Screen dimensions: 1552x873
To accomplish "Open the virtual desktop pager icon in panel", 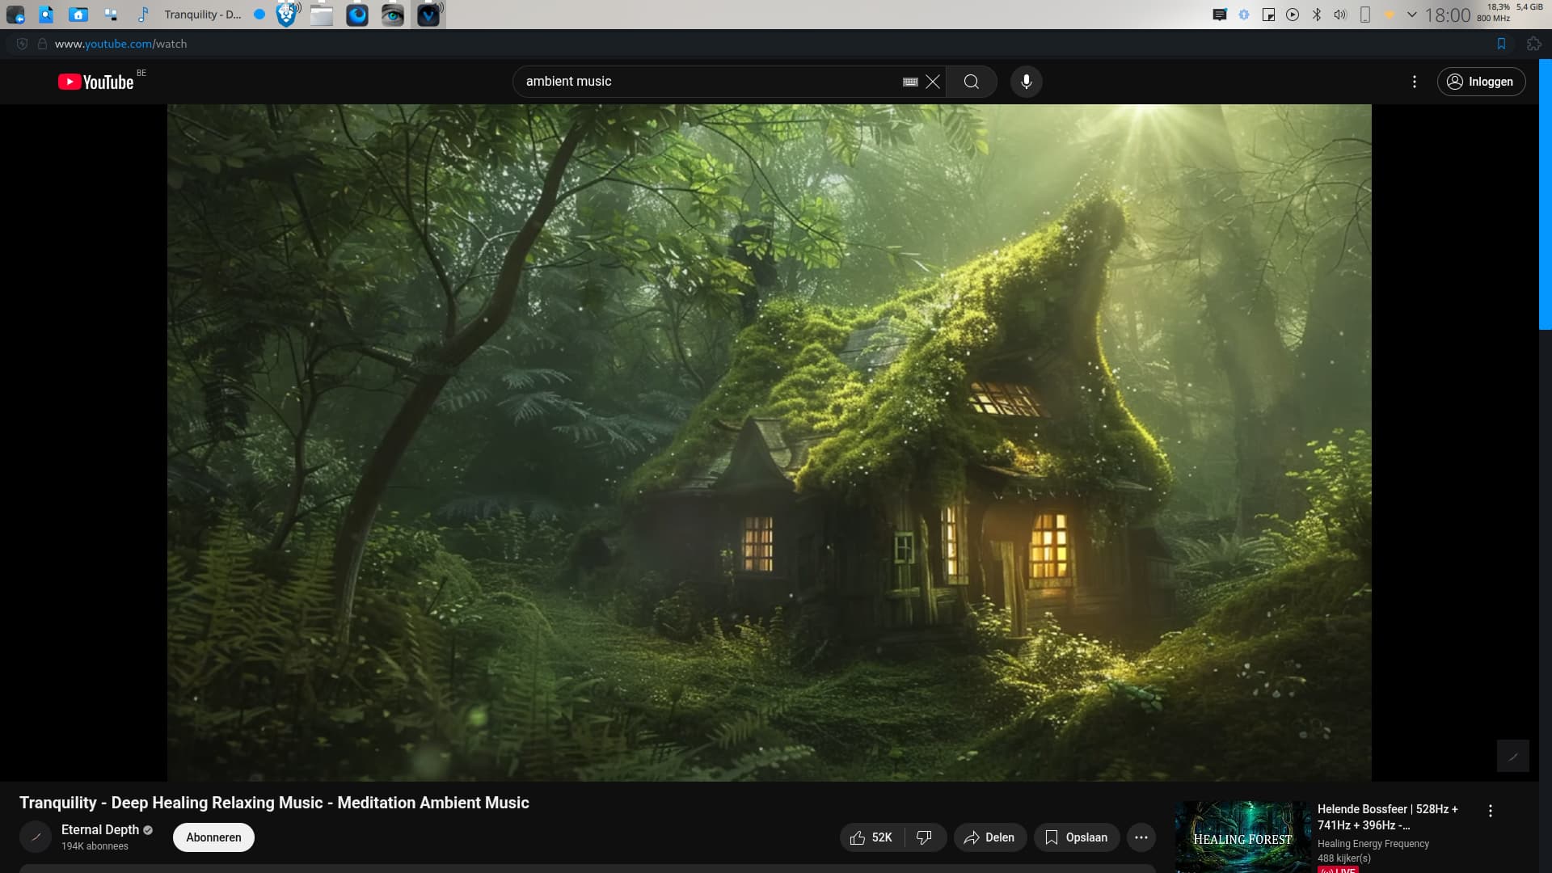I will [x=111, y=15].
